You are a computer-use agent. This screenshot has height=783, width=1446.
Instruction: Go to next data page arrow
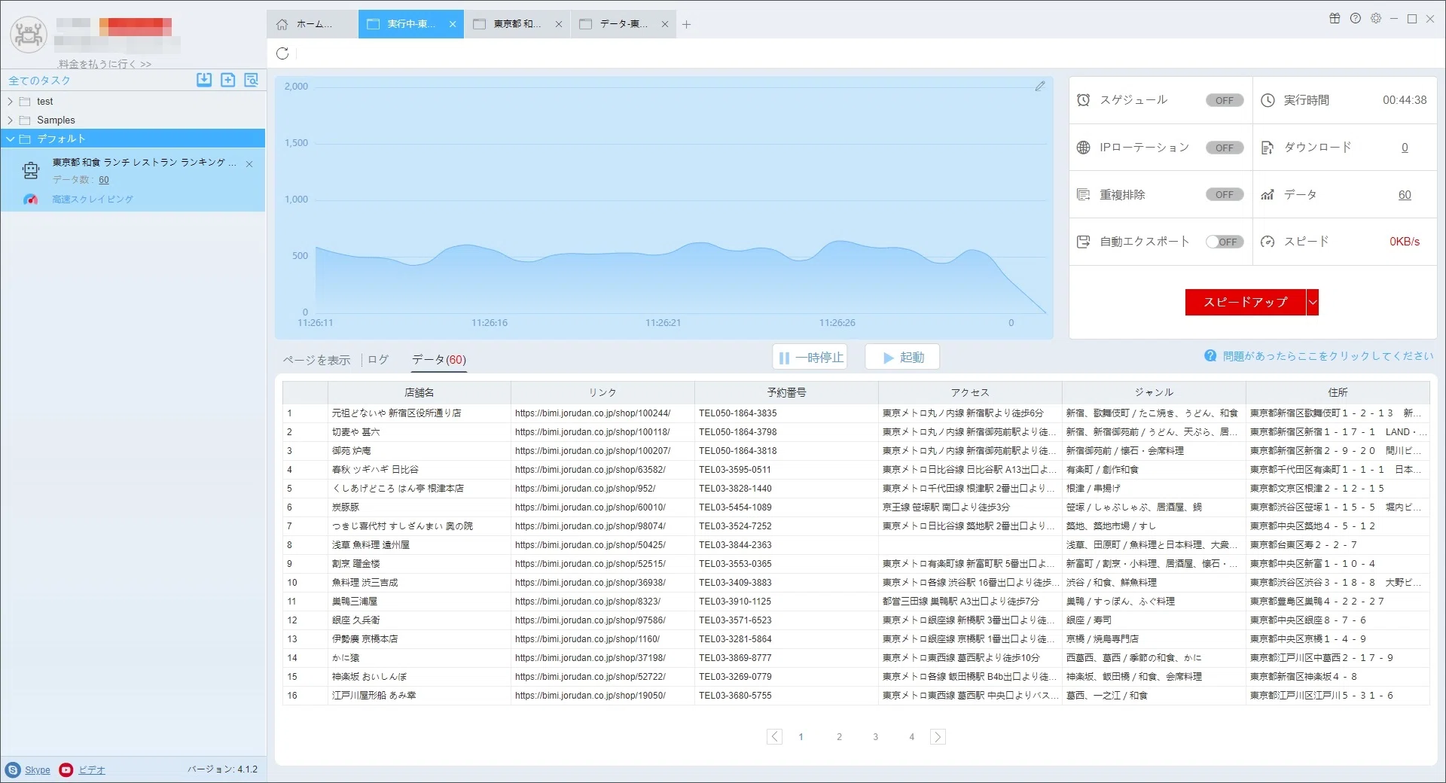938,737
